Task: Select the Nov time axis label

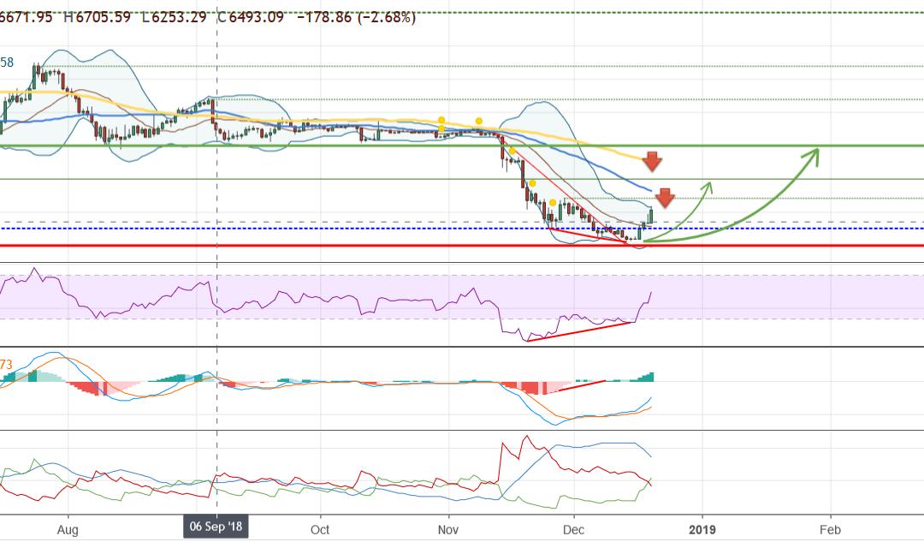Action: point(447,528)
